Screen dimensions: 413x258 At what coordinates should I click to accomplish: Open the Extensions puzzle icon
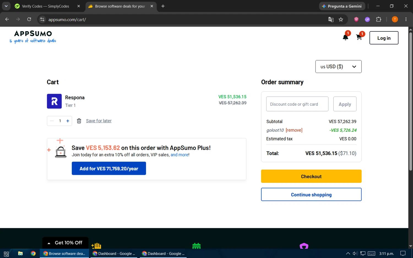pyautogui.click(x=379, y=19)
